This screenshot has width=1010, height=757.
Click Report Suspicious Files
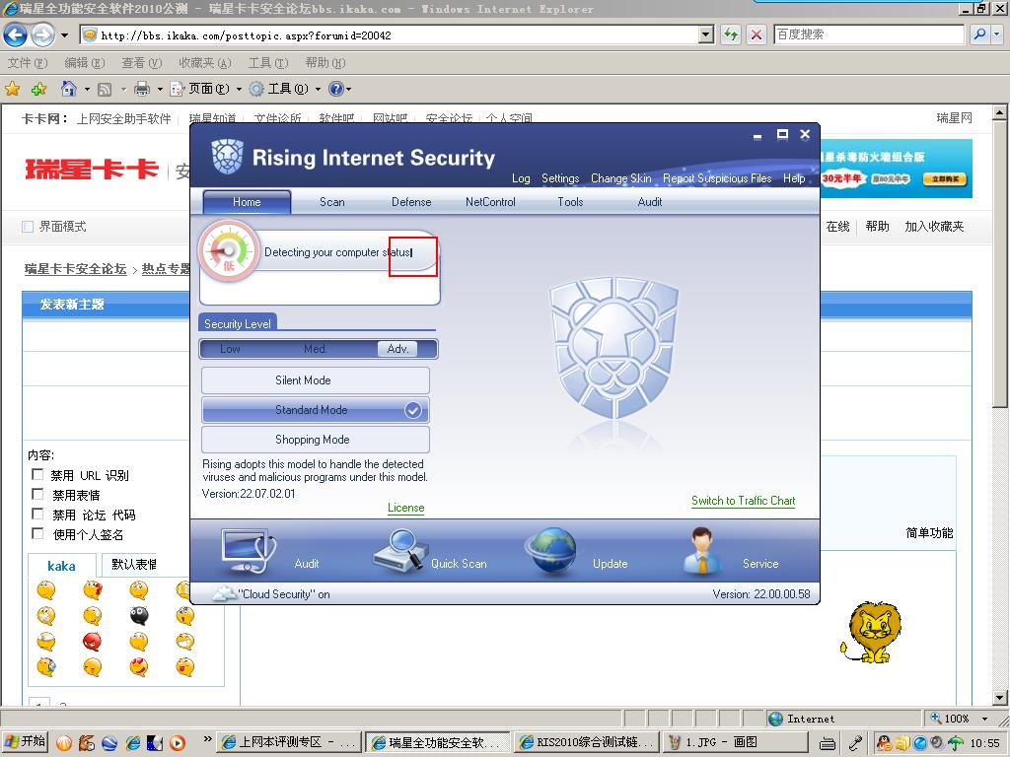pyautogui.click(x=717, y=178)
